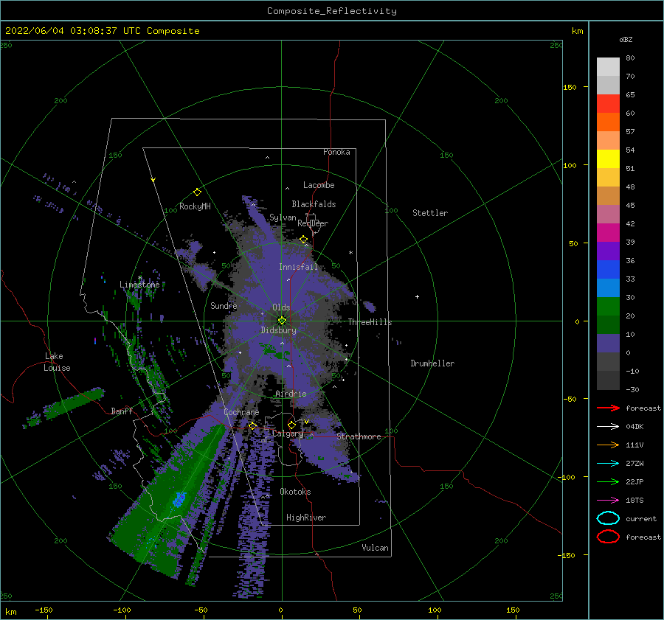This screenshot has width=664, height=620.
Task: Click the 80 dBZ light grey swatch
Action: pyautogui.click(x=608, y=67)
